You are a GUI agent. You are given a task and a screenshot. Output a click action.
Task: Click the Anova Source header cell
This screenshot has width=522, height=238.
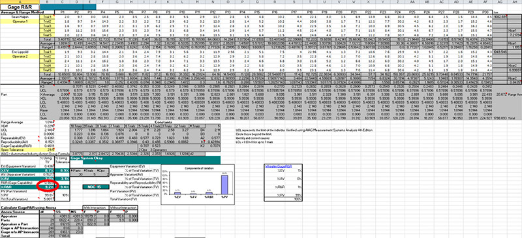point(20,212)
